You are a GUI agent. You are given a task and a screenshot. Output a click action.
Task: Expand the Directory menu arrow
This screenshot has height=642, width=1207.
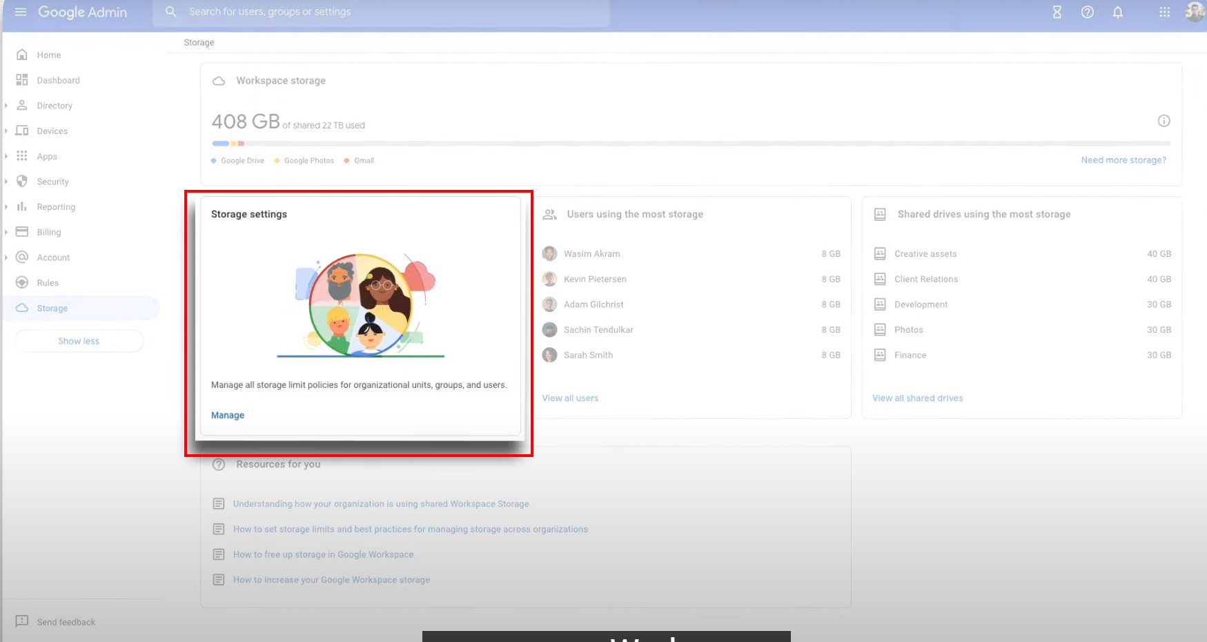6,106
